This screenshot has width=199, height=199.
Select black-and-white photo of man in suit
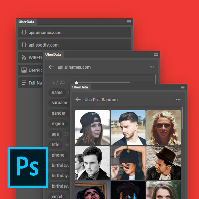click(x=93, y=163)
